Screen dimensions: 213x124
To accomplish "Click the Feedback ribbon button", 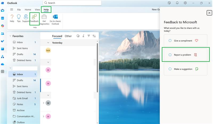I will pos(34,18).
